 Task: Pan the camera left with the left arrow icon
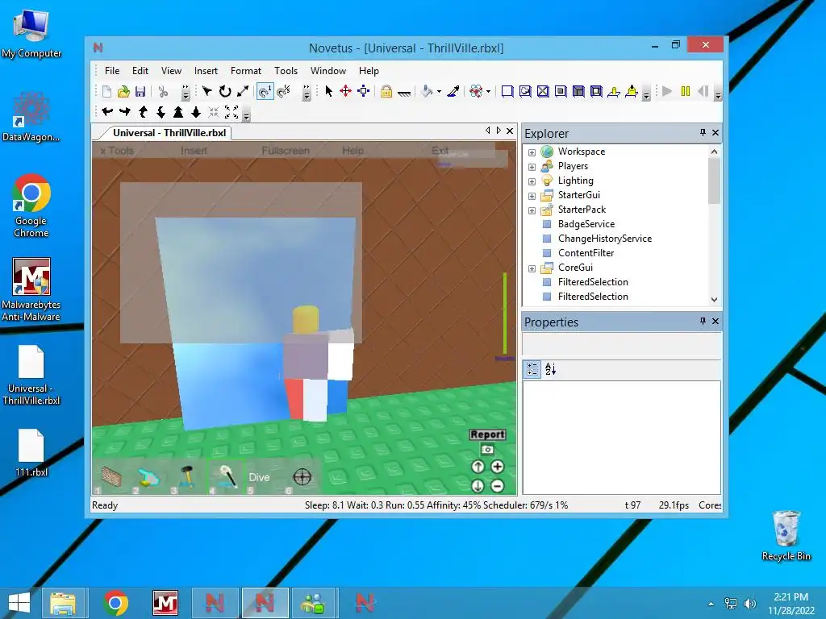point(107,111)
